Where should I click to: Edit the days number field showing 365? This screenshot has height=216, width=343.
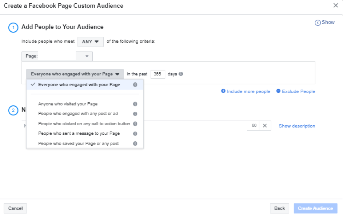pyautogui.click(x=158, y=74)
